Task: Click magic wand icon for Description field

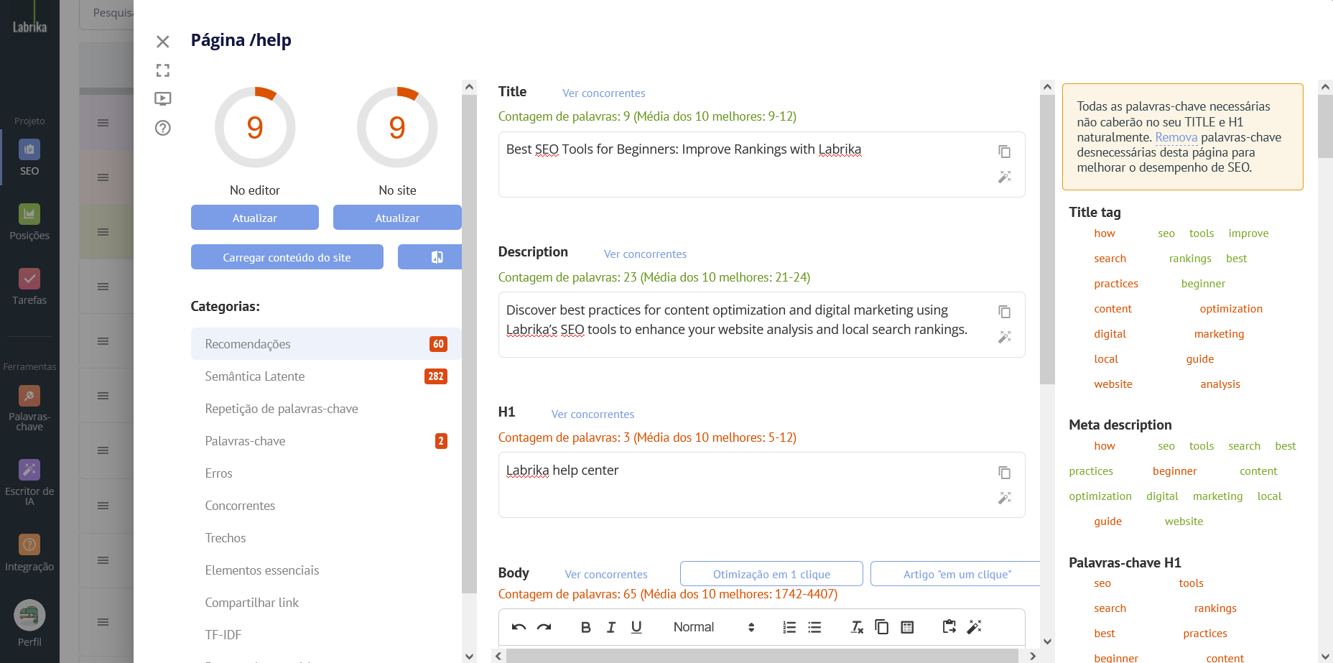Action: point(1004,337)
